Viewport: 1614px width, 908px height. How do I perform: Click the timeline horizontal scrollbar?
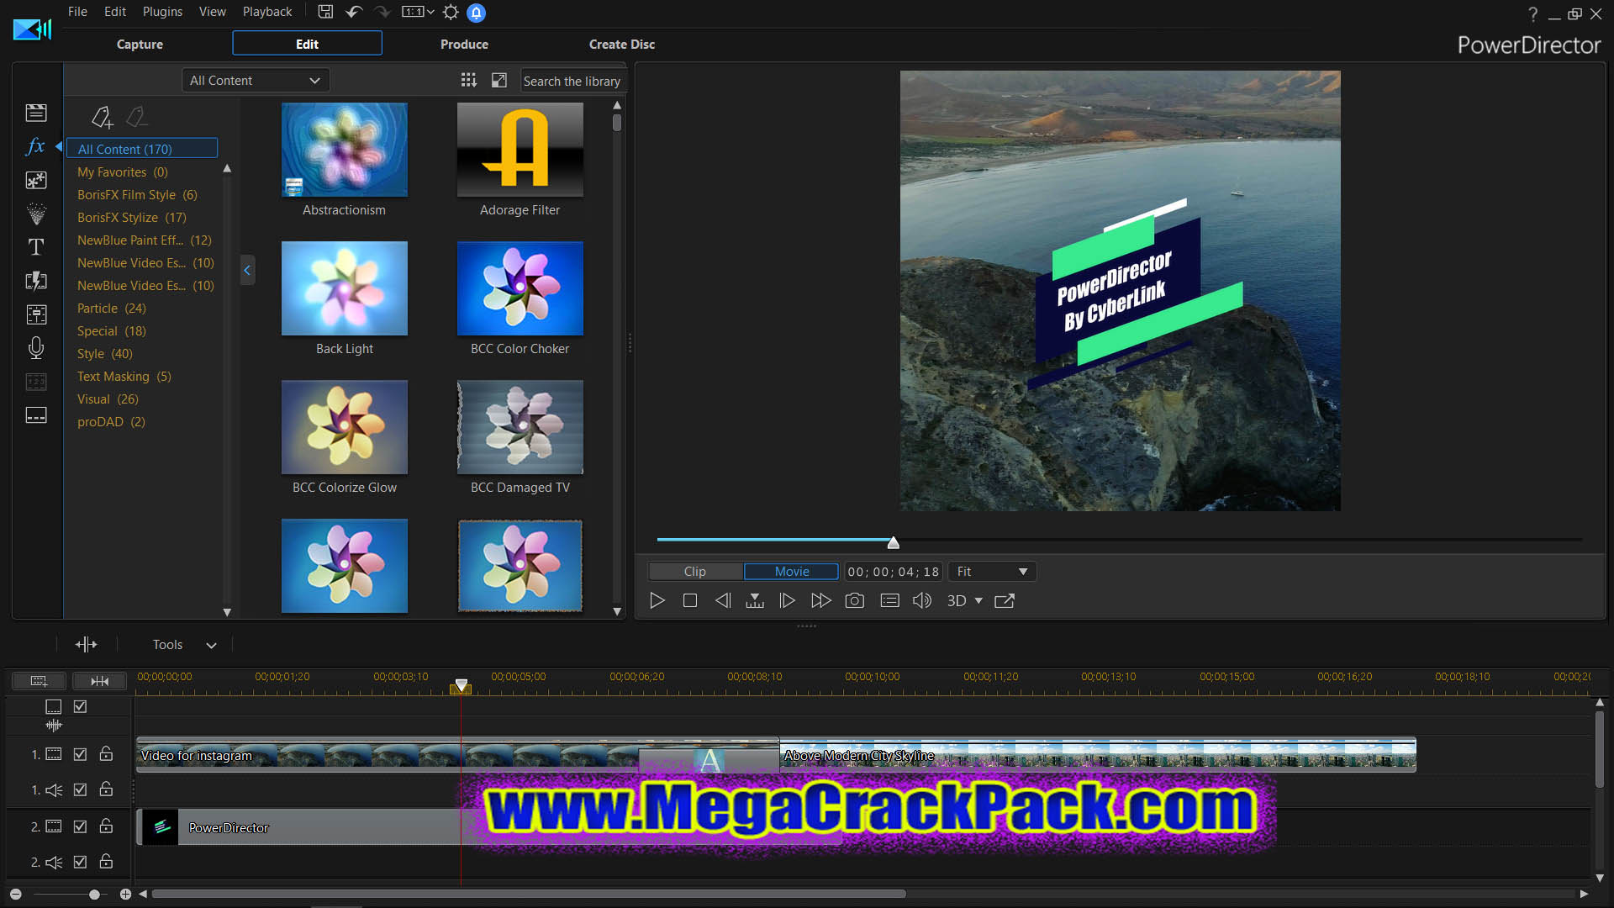click(x=529, y=894)
